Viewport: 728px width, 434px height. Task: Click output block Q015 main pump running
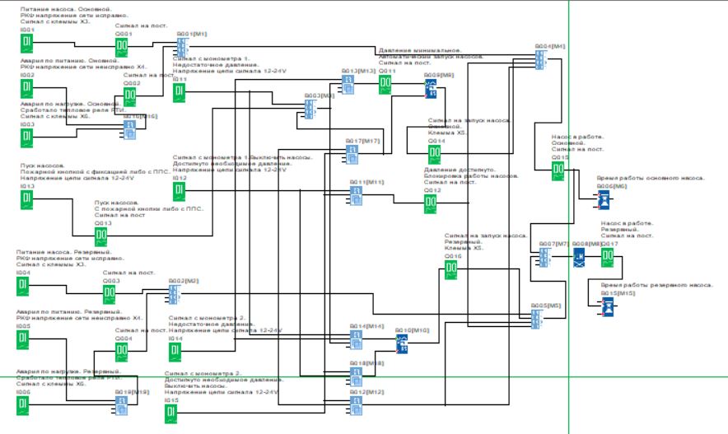(558, 170)
